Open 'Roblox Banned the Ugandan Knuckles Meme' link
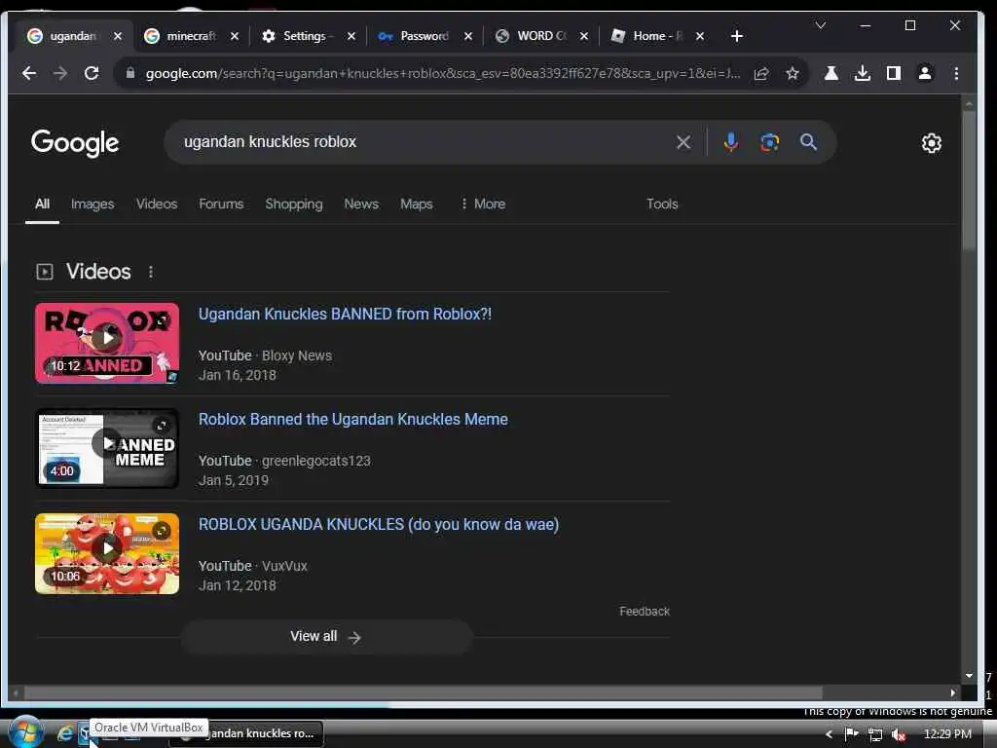This screenshot has width=997, height=748. click(x=352, y=420)
